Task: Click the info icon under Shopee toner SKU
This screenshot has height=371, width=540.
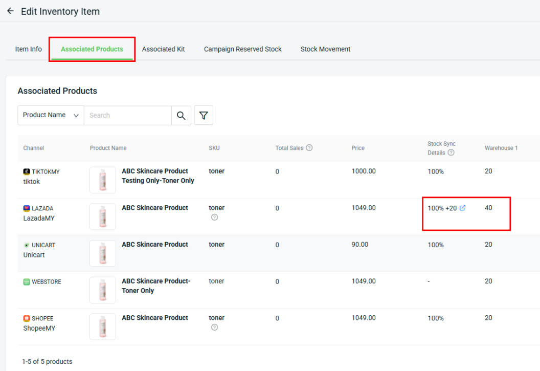Action: [214, 328]
